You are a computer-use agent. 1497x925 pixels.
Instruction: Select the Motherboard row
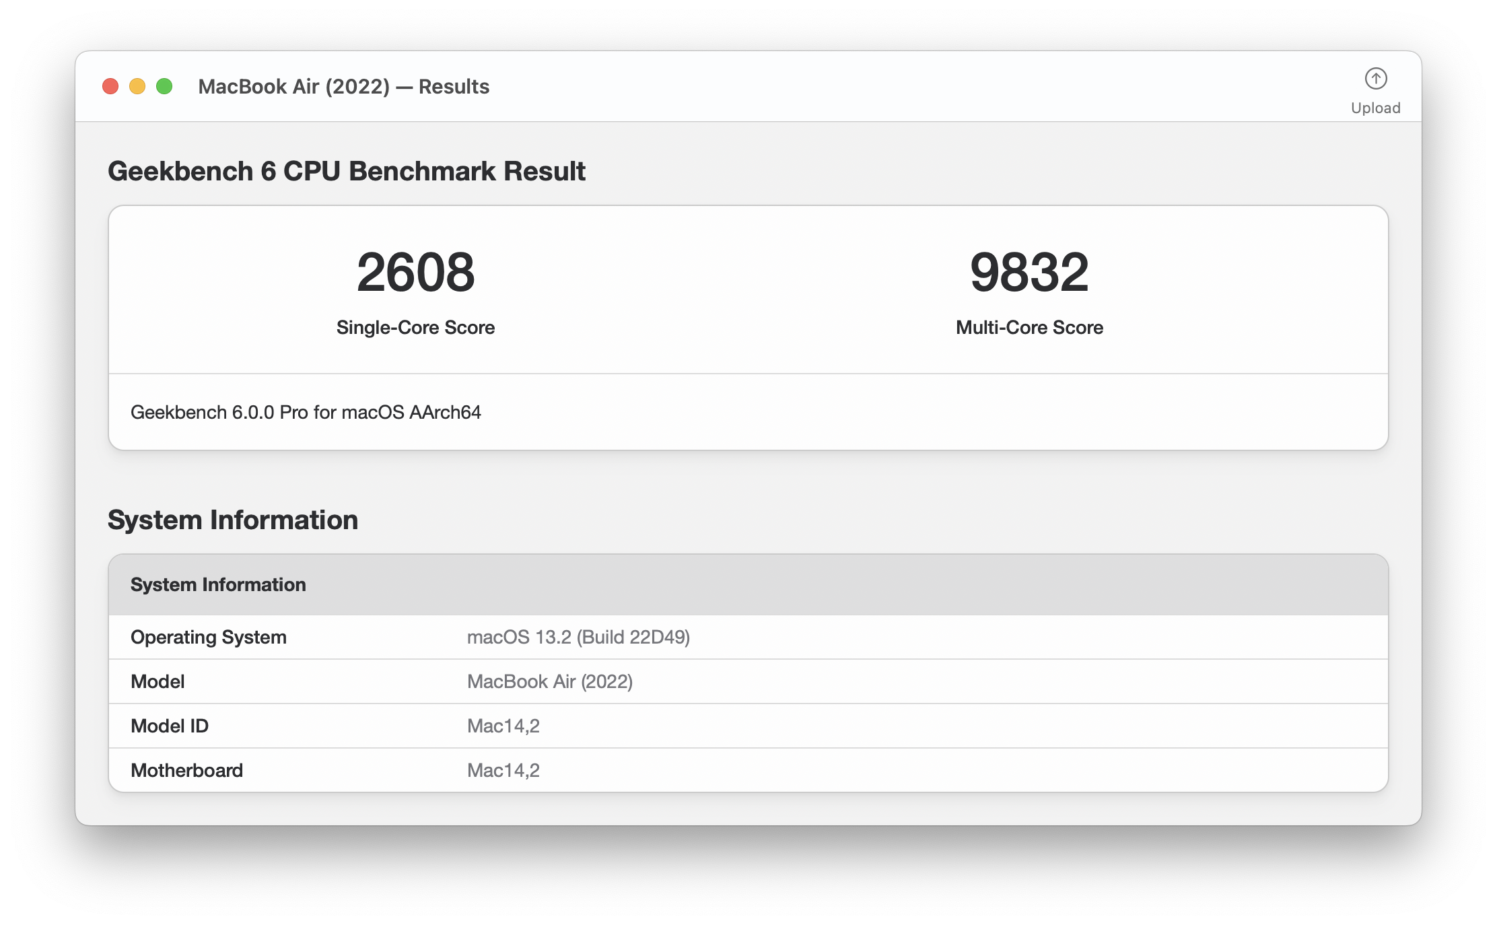pos(188,770)
